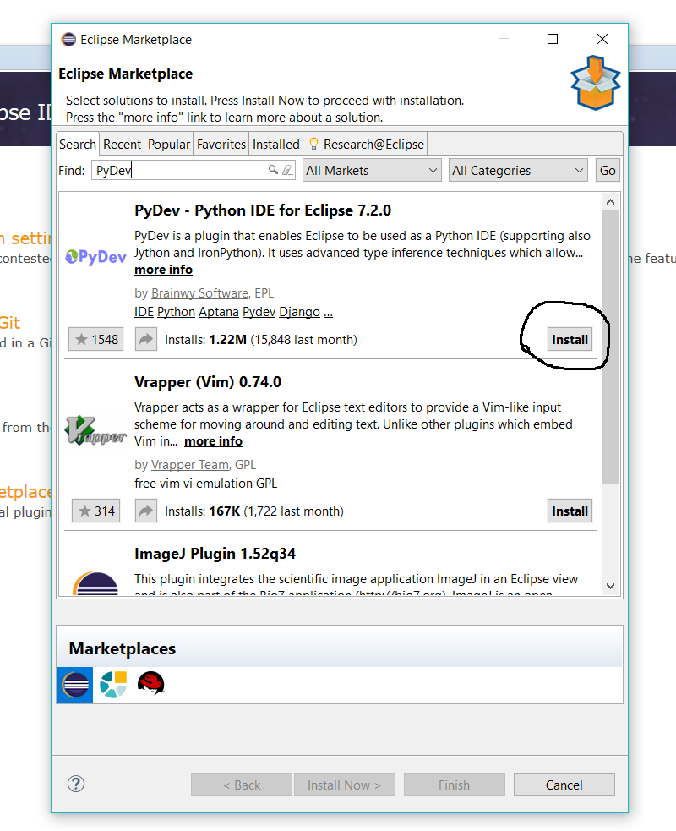Share Vrapper with the arrow share icon
Image resolution: width=676 pixels, height=831 pixels.
click(x=145, y=511)
